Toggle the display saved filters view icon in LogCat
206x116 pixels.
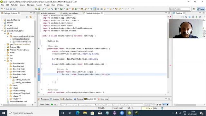coord(164,105)
